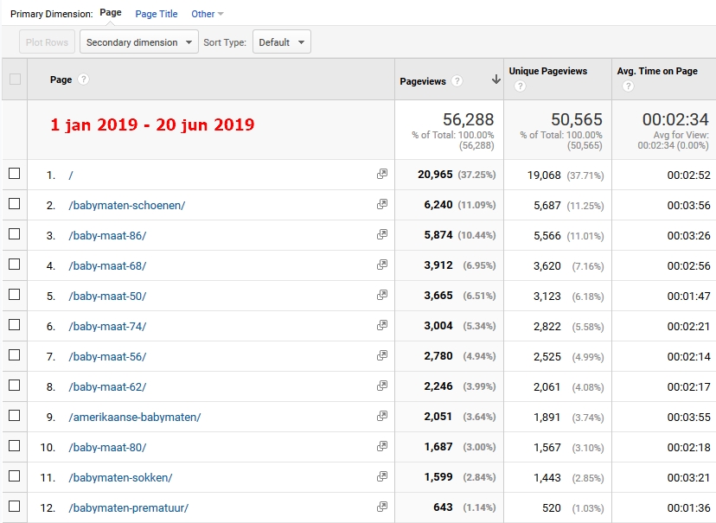This screenshot has width=716, height=523.
Task: Switch primary dimension to Page Title
Action: coord(157,14)
